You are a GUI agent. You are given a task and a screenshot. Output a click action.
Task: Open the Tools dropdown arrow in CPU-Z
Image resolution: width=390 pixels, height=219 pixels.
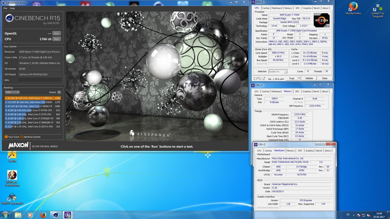pyautogui.click(x=299, y=78)
